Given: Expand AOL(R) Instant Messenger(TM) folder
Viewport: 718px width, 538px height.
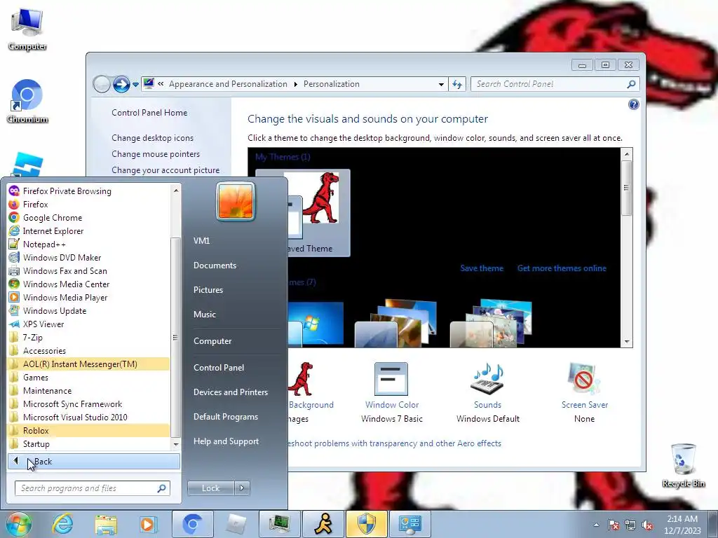Looking at the screenshot, I should click(x=88, y=364).
